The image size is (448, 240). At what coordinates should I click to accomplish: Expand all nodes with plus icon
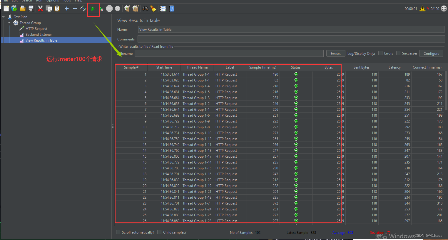point(67,8)
